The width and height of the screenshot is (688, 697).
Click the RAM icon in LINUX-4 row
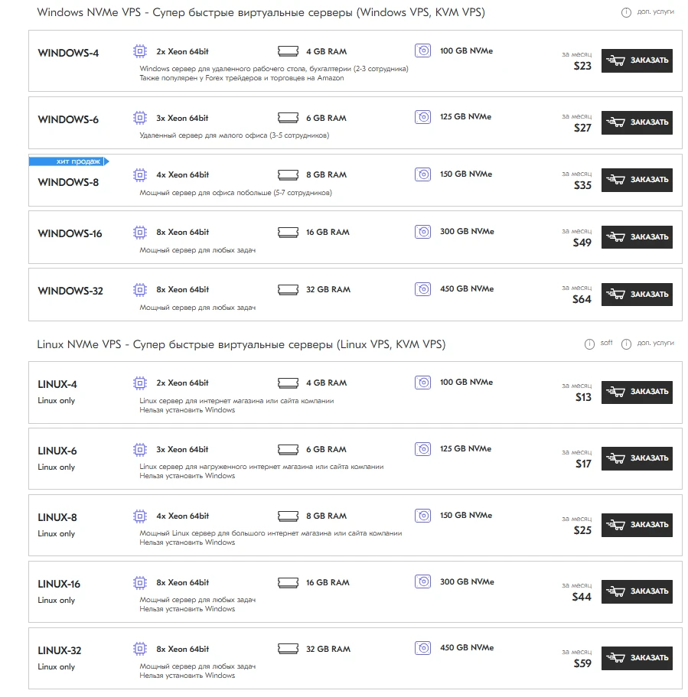[287, 383]
